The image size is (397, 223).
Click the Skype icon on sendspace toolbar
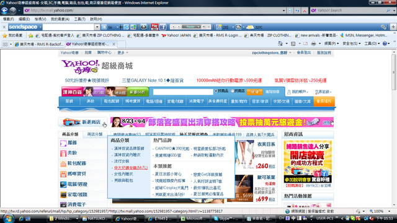click(x=126, y=27)
